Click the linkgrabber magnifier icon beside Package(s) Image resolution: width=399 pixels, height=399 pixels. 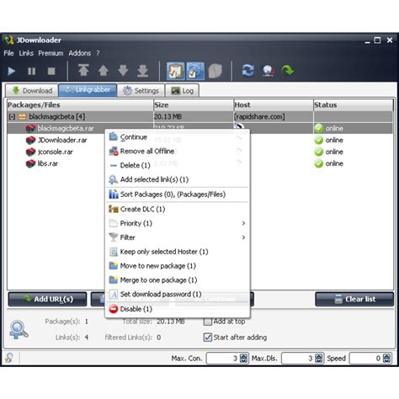tap(19, 330)
